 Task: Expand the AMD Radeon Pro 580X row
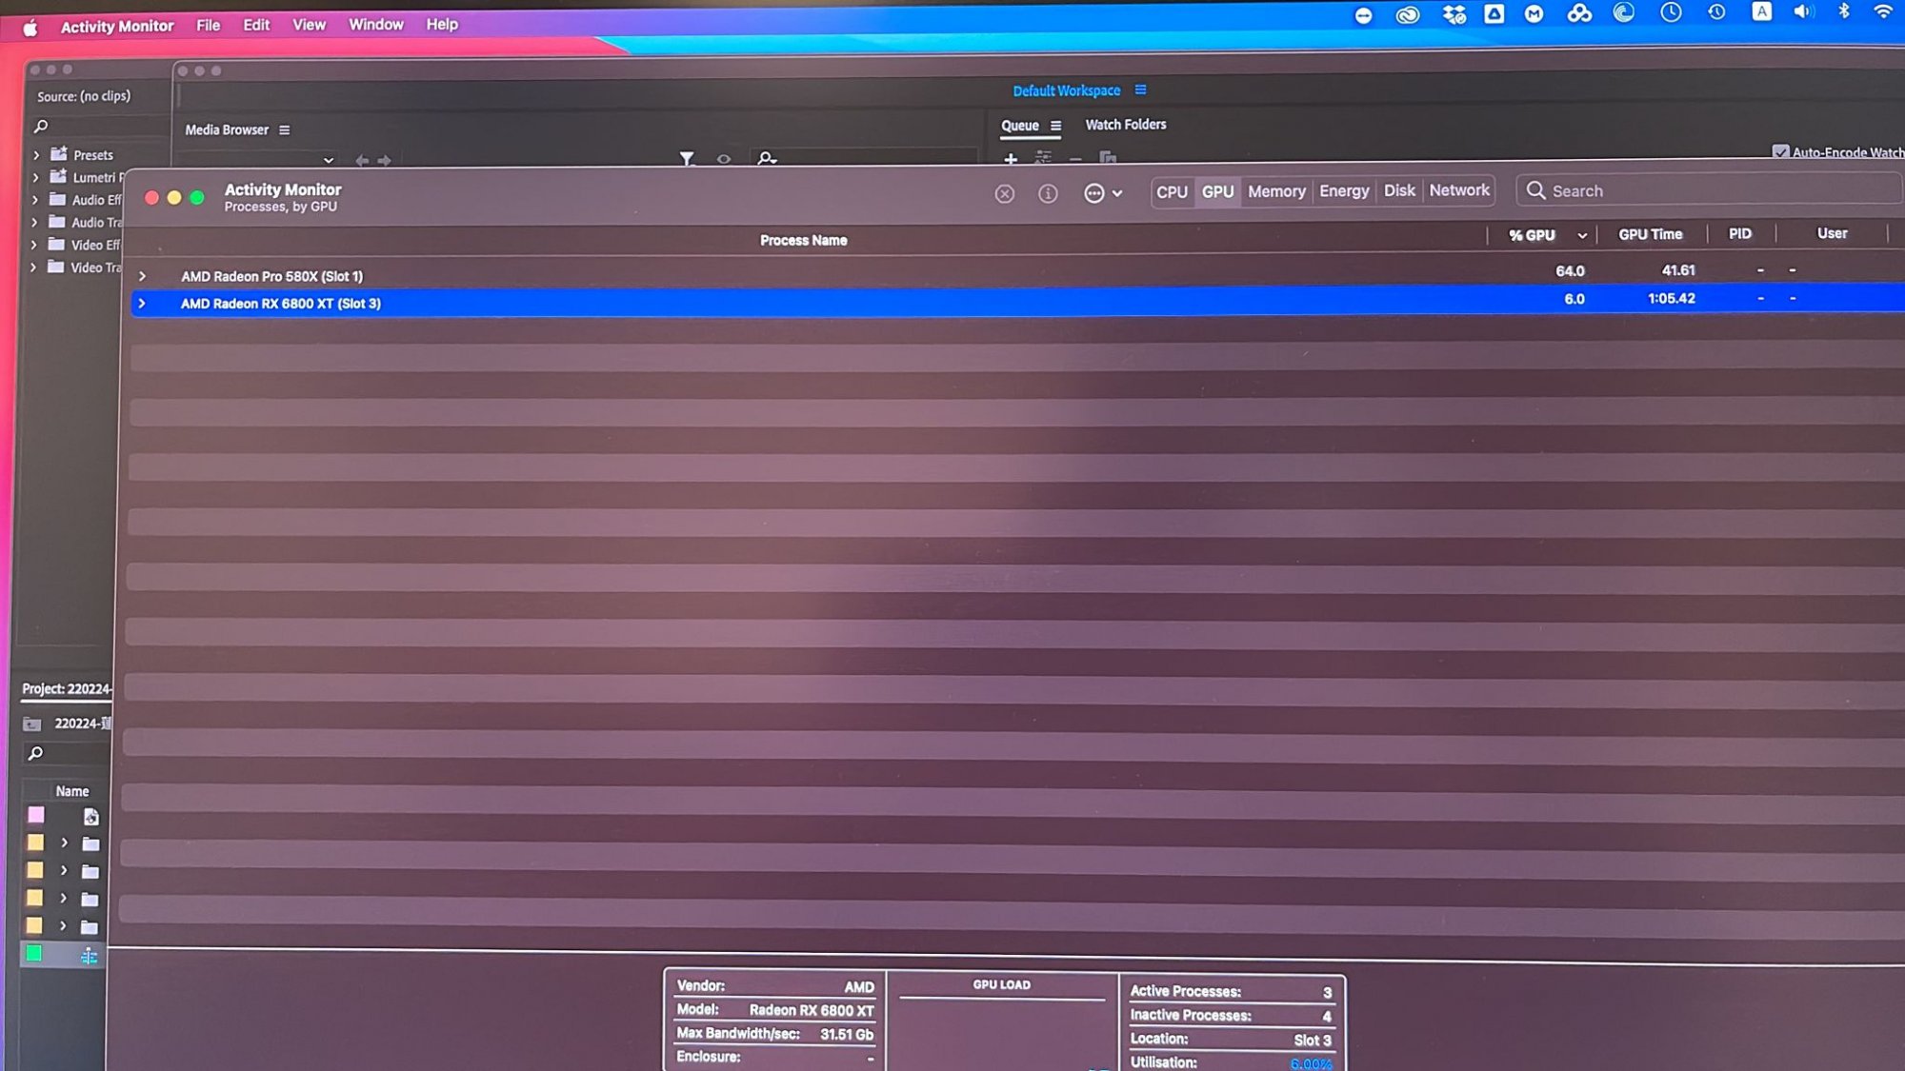point(142,276)
